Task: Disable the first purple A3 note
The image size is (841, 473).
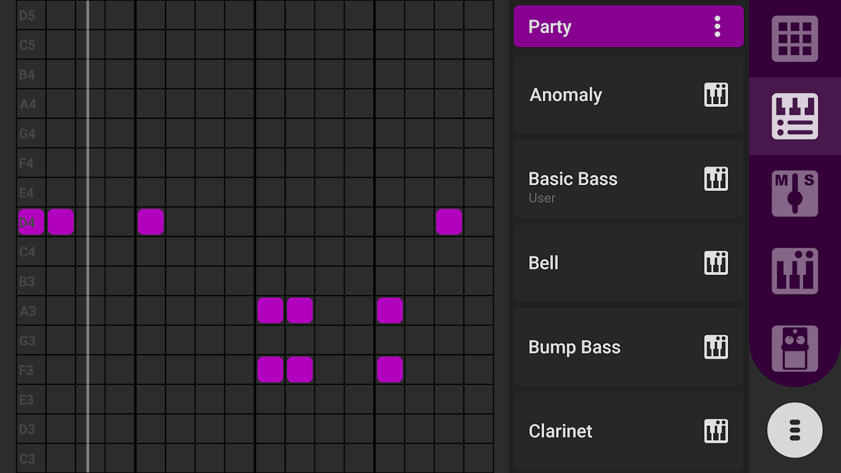Action: pos(270,310)
